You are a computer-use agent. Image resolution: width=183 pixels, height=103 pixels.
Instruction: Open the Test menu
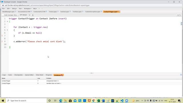[x=20, y=9]
